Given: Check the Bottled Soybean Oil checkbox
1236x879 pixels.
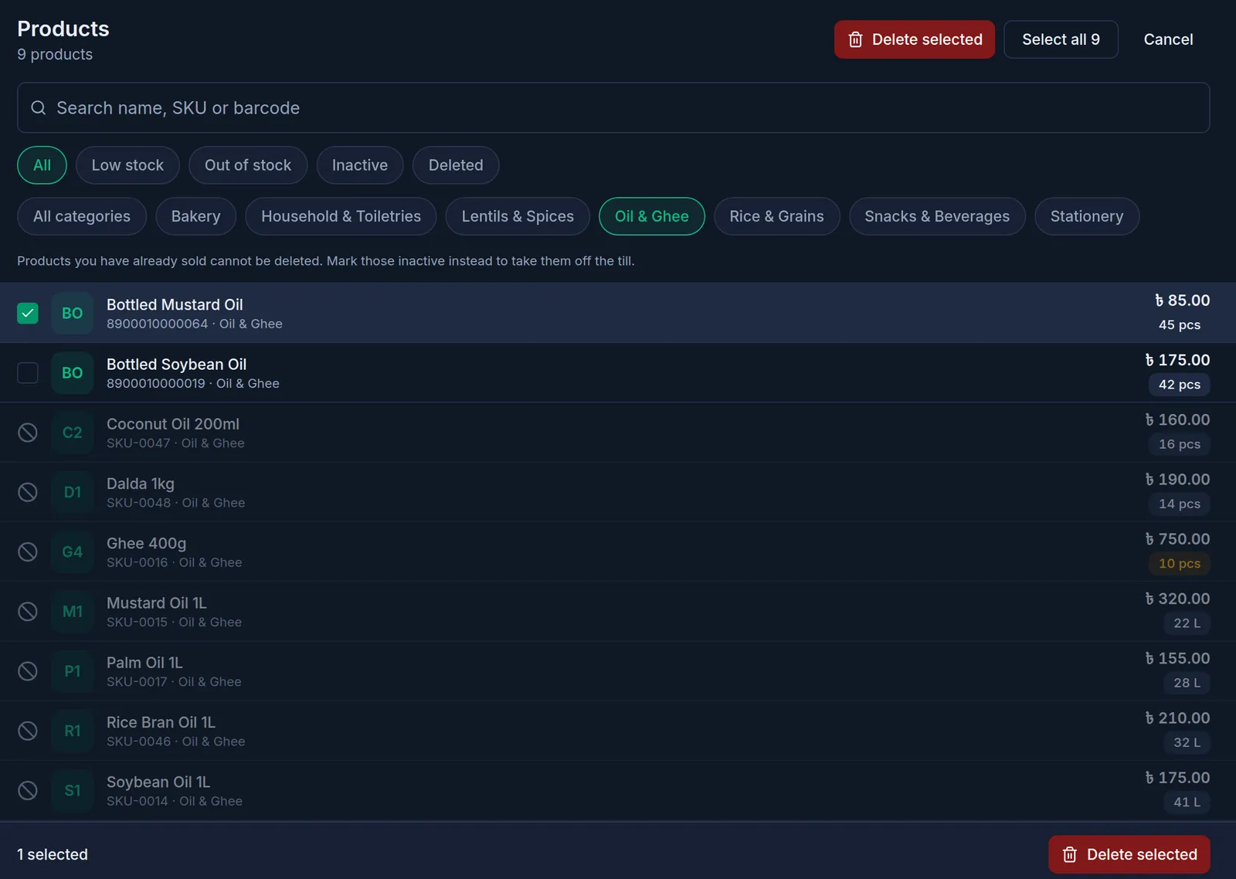Looking at the screenshot, I should pos(28,373).
